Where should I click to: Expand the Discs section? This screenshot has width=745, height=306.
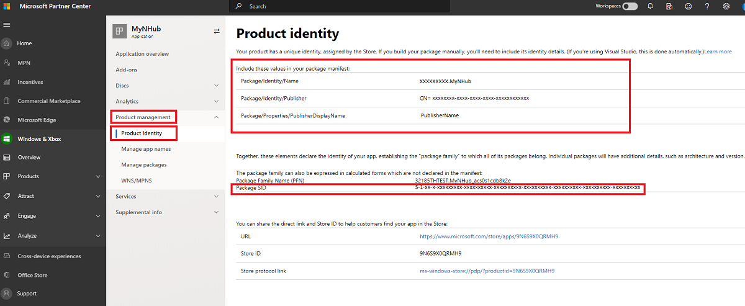click(x=216, y=86)
